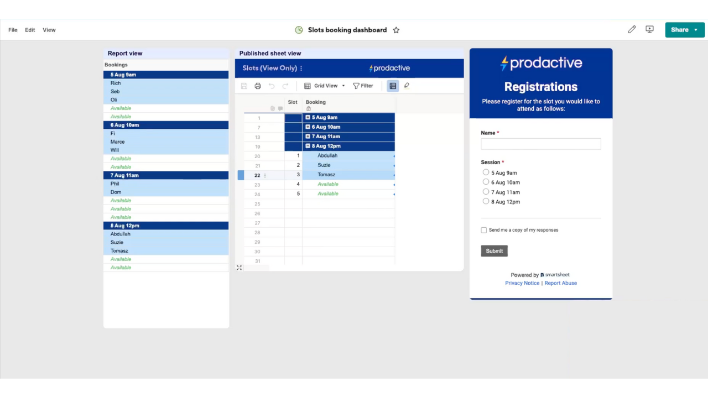The height and width of the screenshot is (398, 708).
Task: Click the print icon in sheet toolbar
Action: click(258, 86)
